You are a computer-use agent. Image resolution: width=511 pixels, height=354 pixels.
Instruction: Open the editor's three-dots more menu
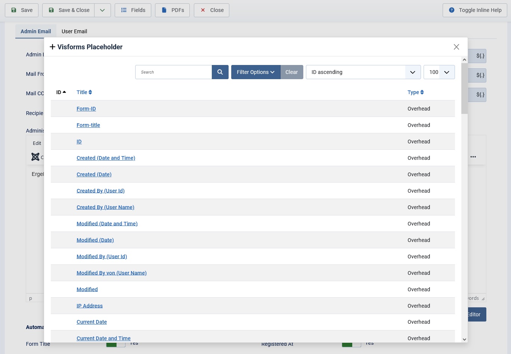[x=473, y=157]
